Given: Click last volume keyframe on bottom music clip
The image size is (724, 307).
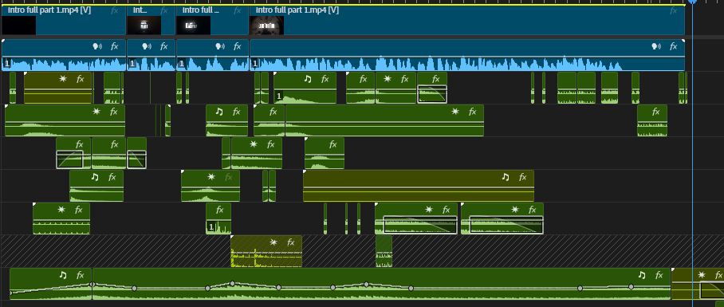Looking at the screenshot, I should click(632, 287).
